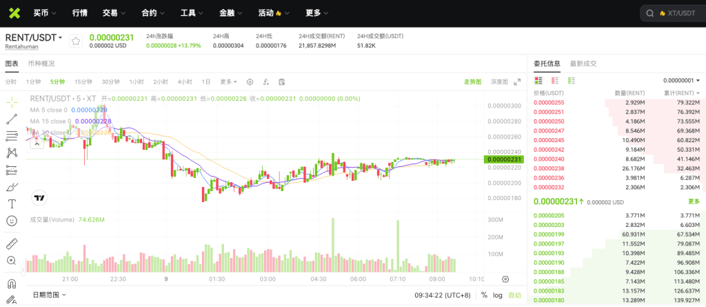The height and width of the screenshot is (307, 706).
Task: Select the 1小时 timeframe
Action: tap(137, 81)
